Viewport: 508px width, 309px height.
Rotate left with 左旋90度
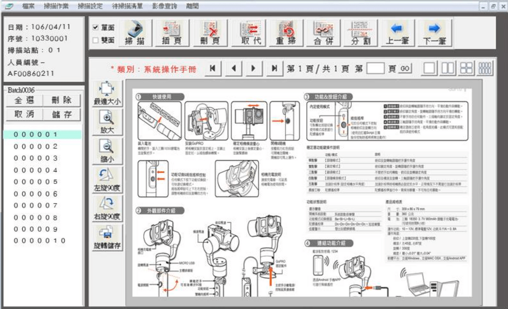[107, 180]
